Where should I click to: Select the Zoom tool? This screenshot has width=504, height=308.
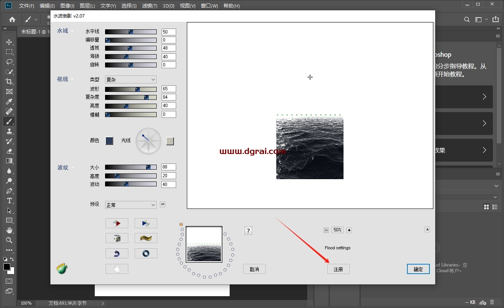9,240
